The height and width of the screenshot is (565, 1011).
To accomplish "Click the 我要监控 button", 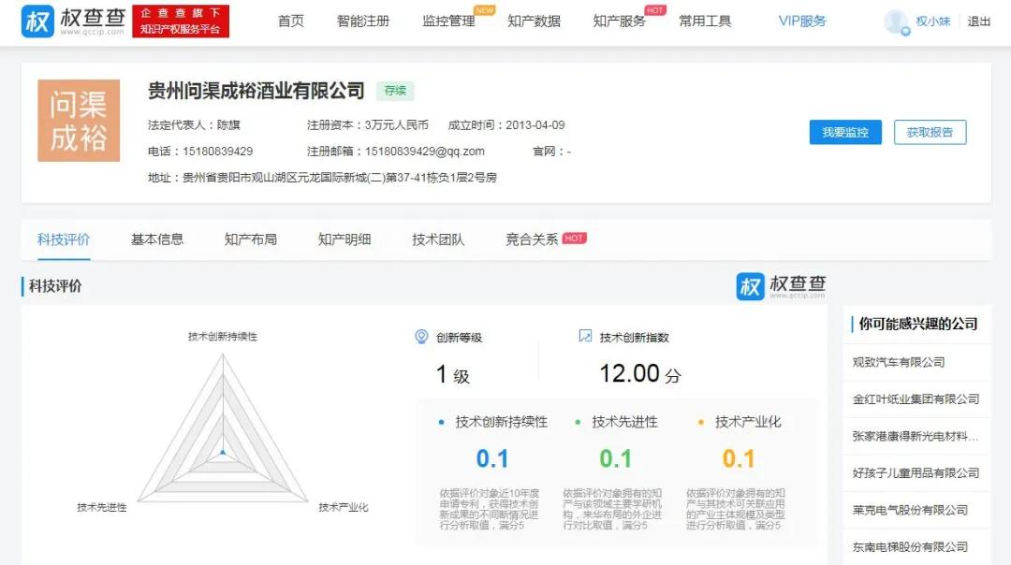I will point(845,132).
